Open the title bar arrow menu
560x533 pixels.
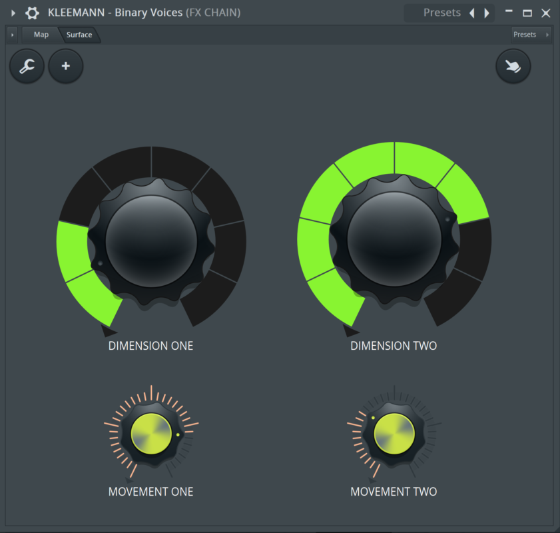click(13, 13)
